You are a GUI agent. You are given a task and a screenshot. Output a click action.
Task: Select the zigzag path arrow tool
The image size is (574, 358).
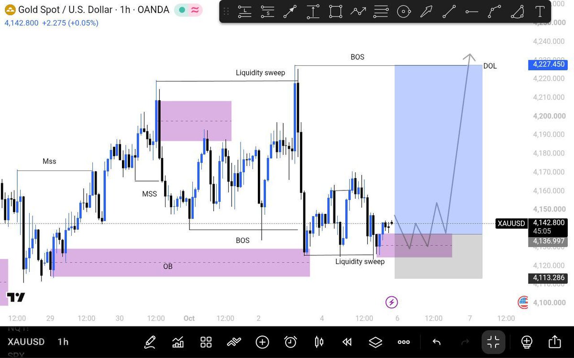(358, 12)
